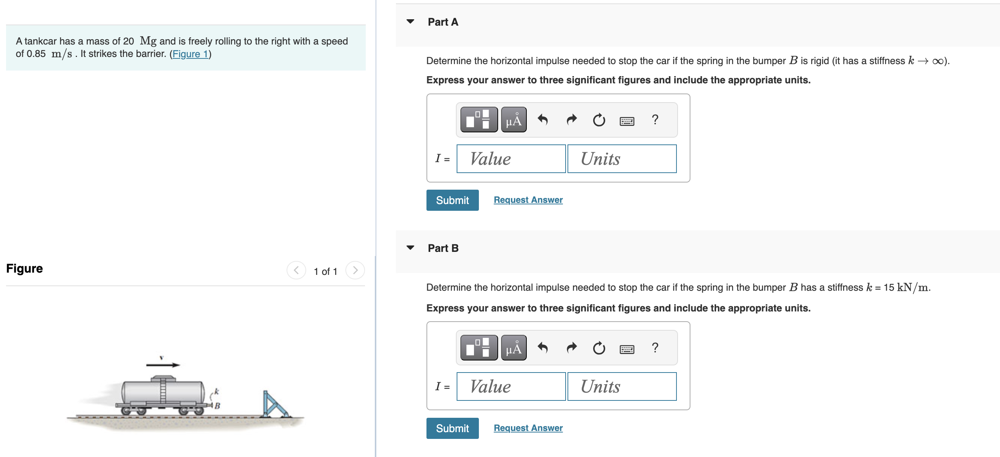Screen dimensions: 1000x457
Task: Collapse the Part A section
Action: 410,21
